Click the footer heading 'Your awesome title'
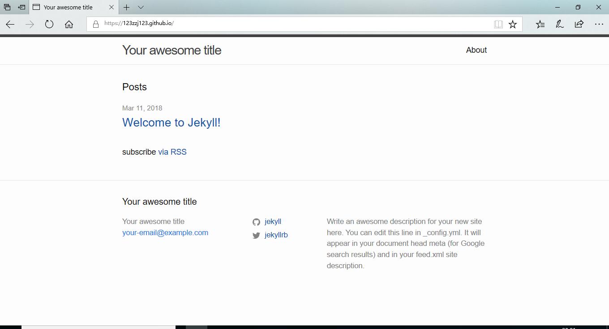This screenshot has width=609, height=329. (159, 202)
